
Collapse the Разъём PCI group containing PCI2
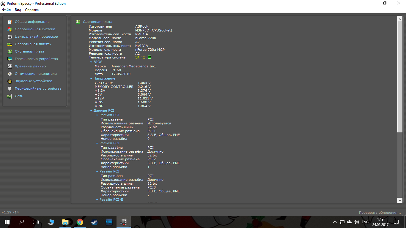point(97,143)
